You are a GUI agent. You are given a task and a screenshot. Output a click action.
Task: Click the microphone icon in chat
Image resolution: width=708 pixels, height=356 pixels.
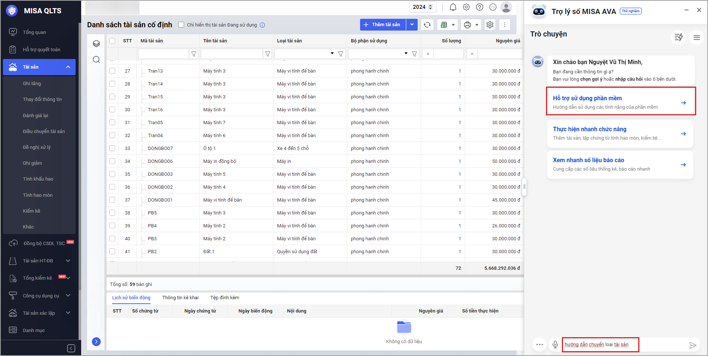[555, 345]
